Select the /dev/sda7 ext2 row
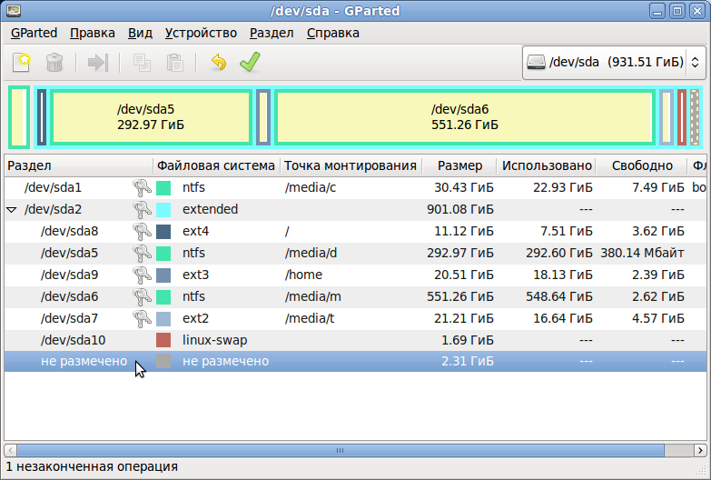Image resolution: width=711 pixels, height=480 pixels. pyautogui.click(x=355, y=318)
